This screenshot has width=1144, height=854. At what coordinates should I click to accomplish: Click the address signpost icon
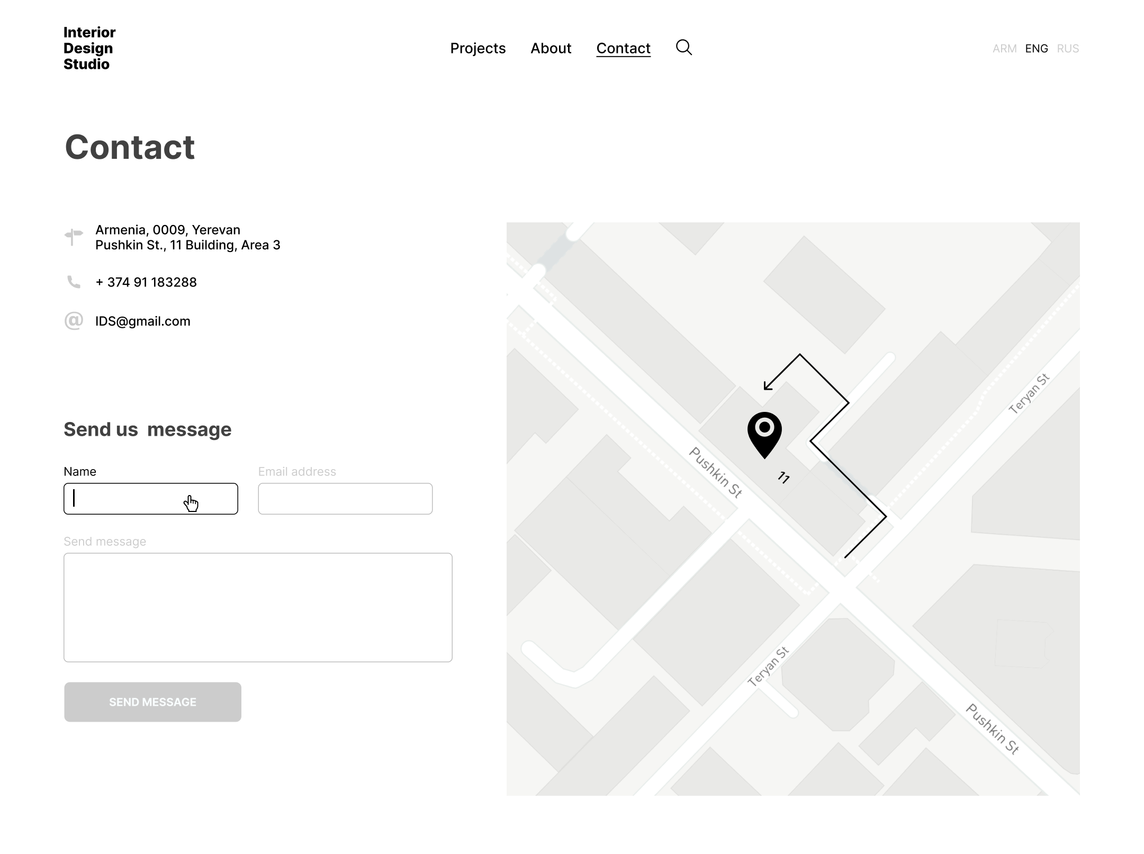74,237
